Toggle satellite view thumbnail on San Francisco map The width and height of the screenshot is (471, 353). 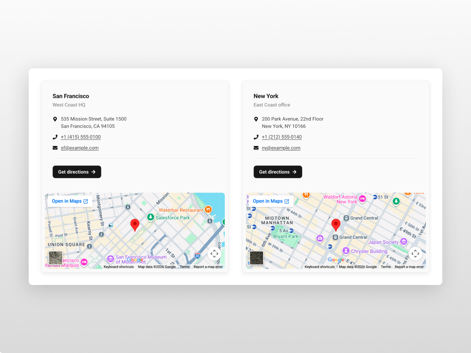56,258
